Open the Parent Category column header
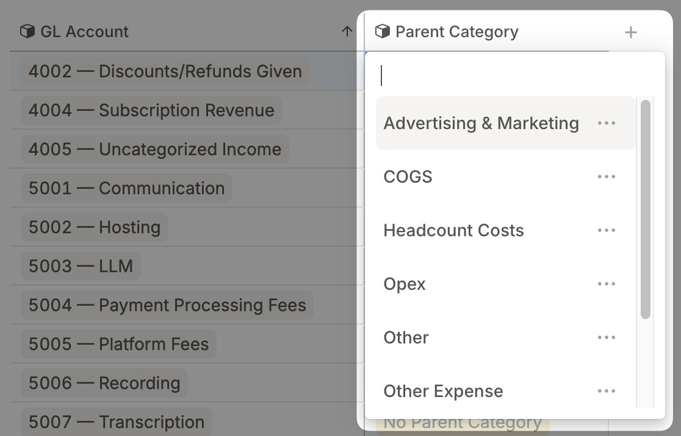 tap(456, 32)
